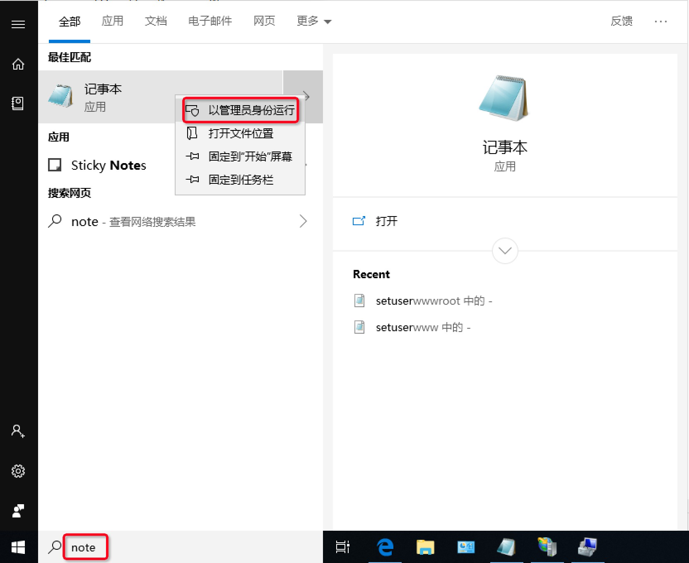The width and height of the screenshot is (689, 563).
Task: Open Task View on the taskbar
Action: tap(343, 547)
